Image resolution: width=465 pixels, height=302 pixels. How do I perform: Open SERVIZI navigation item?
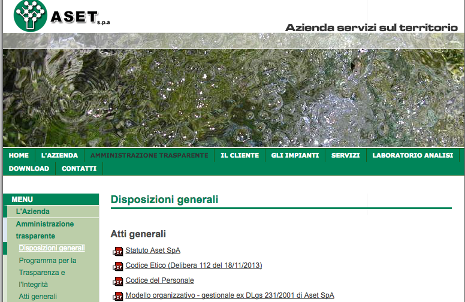(x=346, y=155)
